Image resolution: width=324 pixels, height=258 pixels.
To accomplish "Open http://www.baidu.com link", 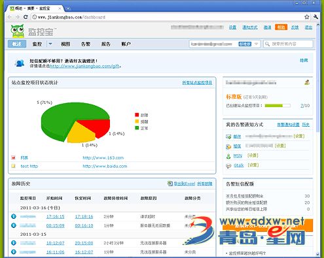I will click(105, 166).
